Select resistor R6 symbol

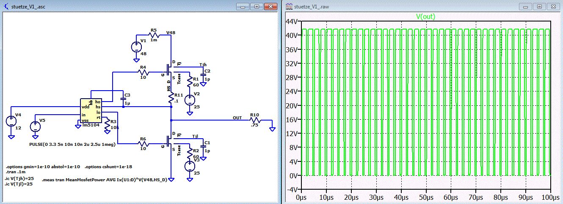click(143, 143)
